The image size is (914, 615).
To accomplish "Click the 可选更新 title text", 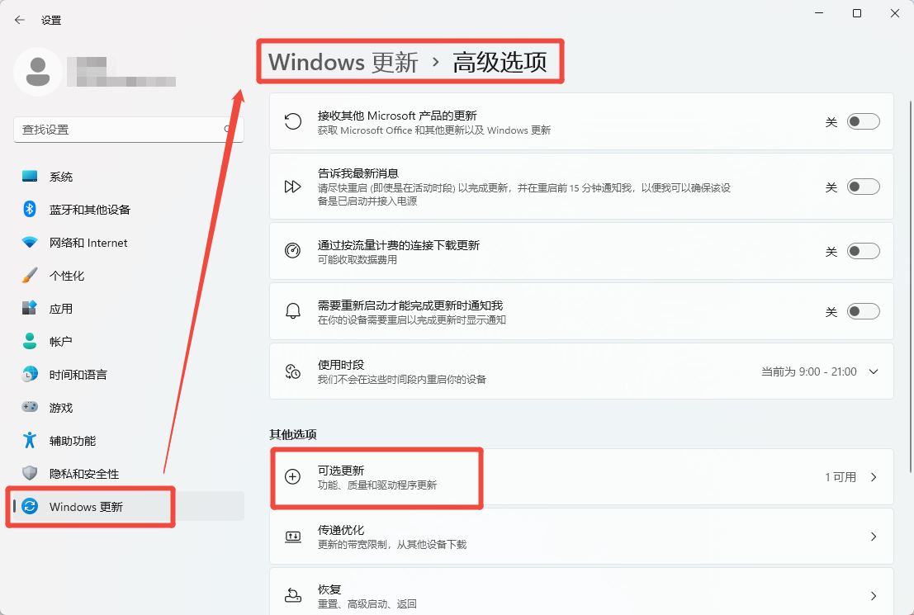I will tap(341, 471).
